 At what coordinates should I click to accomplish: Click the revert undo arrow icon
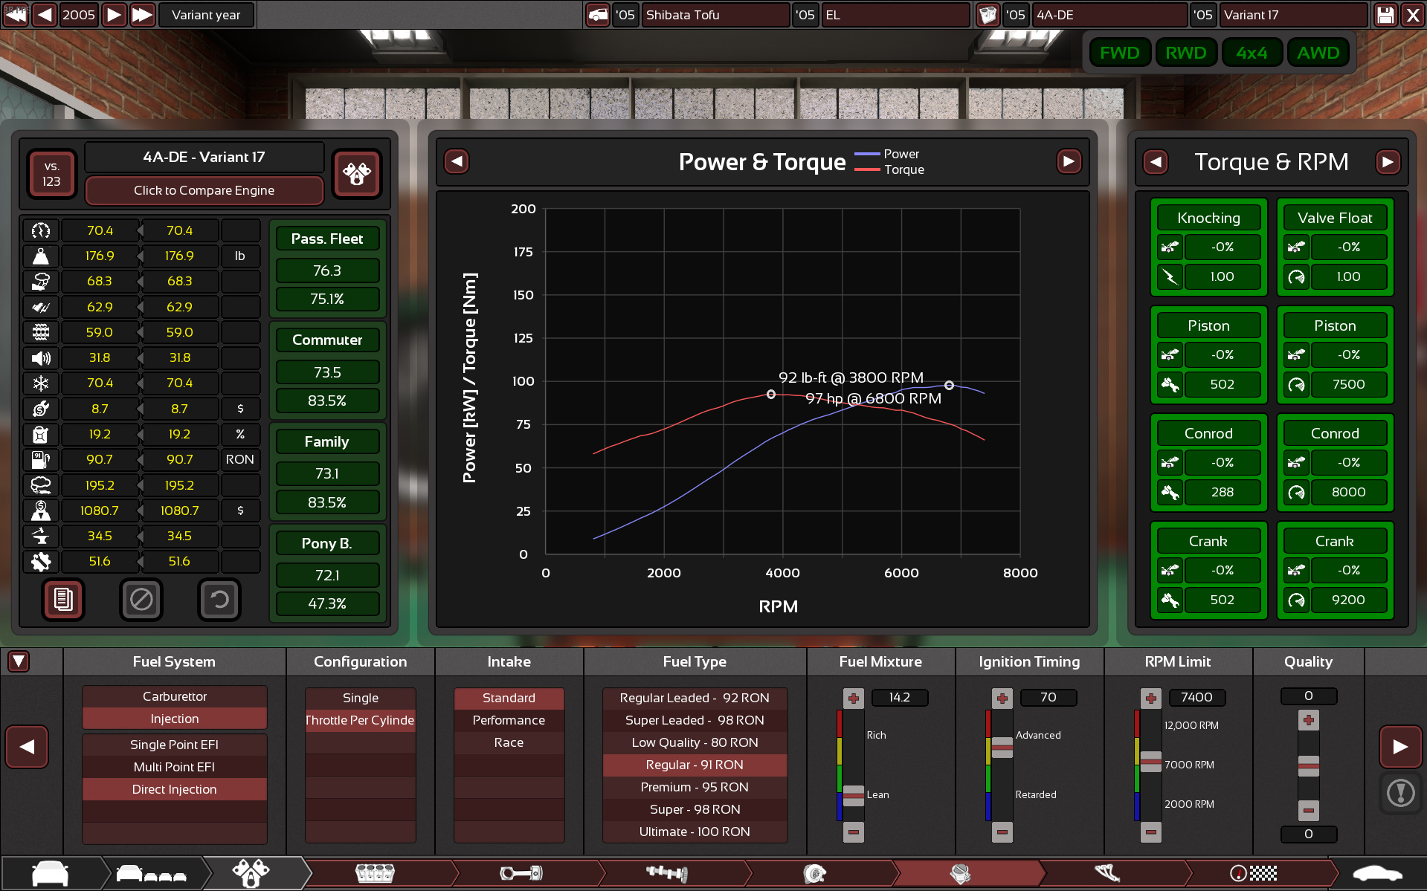click(x=219, y=599)
